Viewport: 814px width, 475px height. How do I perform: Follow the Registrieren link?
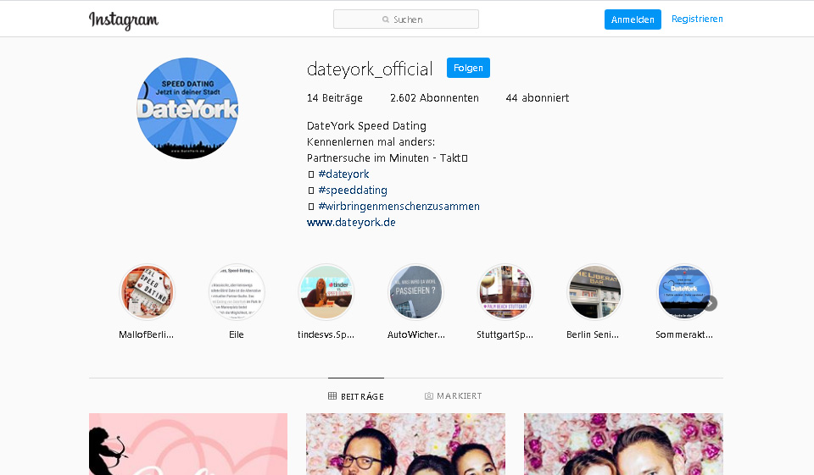tap(697, 19)
